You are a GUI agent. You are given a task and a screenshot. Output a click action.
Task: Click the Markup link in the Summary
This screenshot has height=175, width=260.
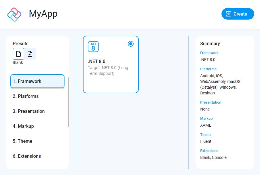tap(206, 118)
